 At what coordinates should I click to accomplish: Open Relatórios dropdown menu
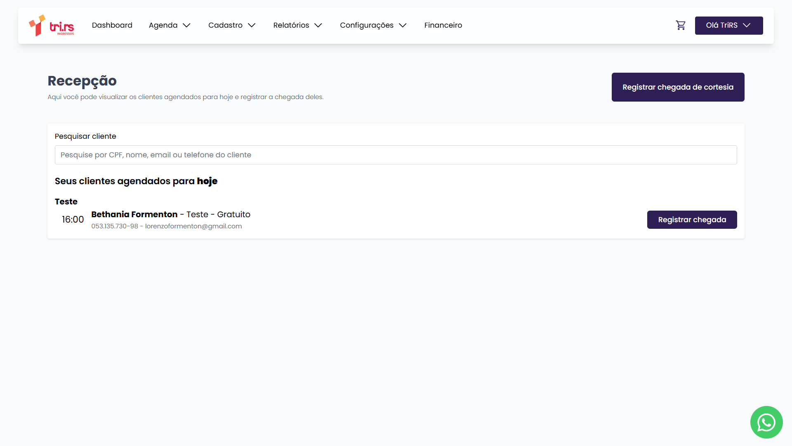(x=291, y=26)
